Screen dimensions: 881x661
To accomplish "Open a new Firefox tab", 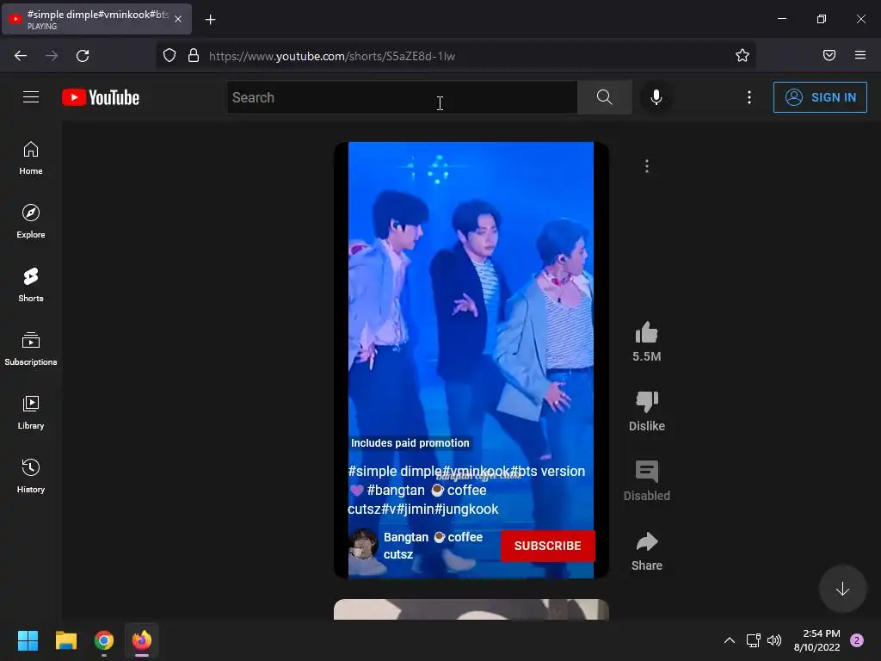I will [210, 20].
